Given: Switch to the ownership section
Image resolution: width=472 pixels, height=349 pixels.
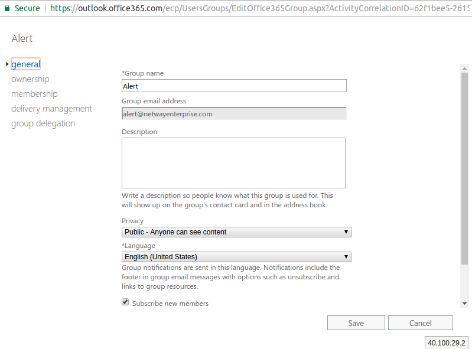Looking at the screenshot, I should tap(30, 79).
